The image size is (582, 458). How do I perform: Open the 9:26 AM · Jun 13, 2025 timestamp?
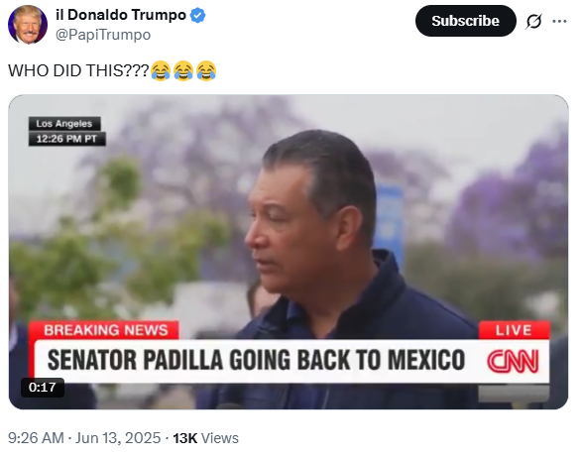pos(84,438)
